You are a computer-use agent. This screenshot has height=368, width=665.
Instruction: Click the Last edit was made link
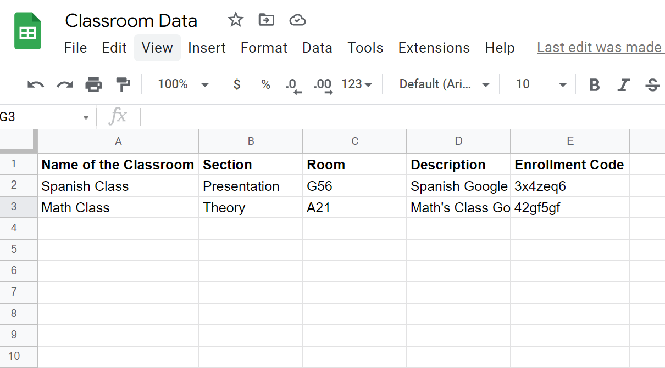tap(600, 47)
